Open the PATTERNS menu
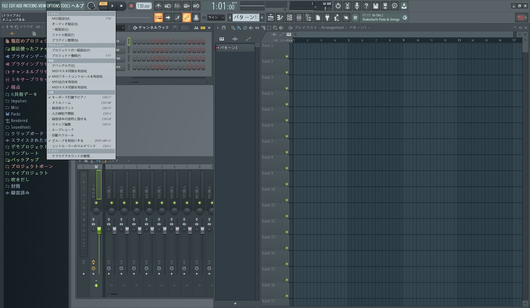This screenshot has width=530, height=308. click(x=30, y=6)
